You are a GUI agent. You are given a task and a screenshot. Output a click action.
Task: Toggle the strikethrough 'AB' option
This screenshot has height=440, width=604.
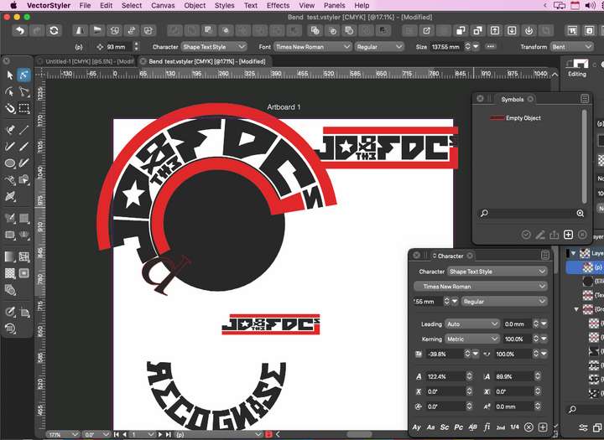[x=472, y=427]
